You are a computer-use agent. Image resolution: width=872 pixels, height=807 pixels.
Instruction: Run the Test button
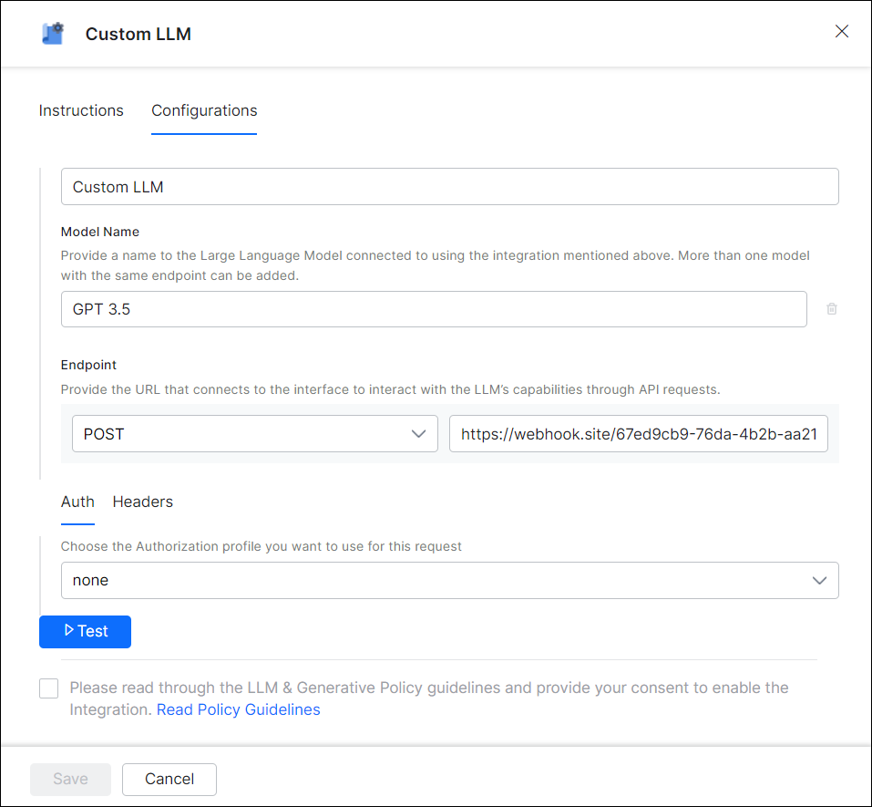(x=85, y=632)
